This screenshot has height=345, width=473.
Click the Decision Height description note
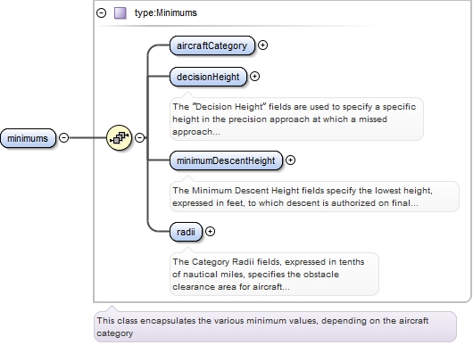click(x=296, y=119)
